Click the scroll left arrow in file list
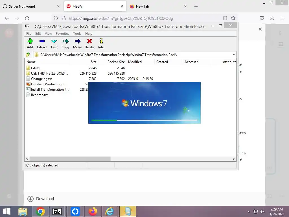Screen dimensions: 289x217 (x=27, y=159)
